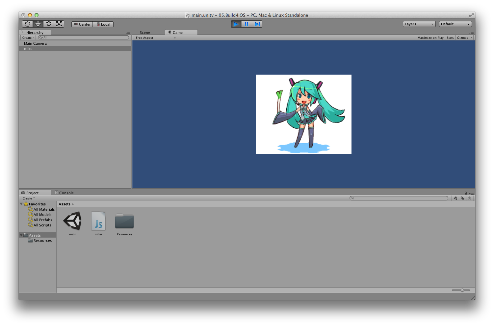Select miku object in Hierarchy

point(75,49)
